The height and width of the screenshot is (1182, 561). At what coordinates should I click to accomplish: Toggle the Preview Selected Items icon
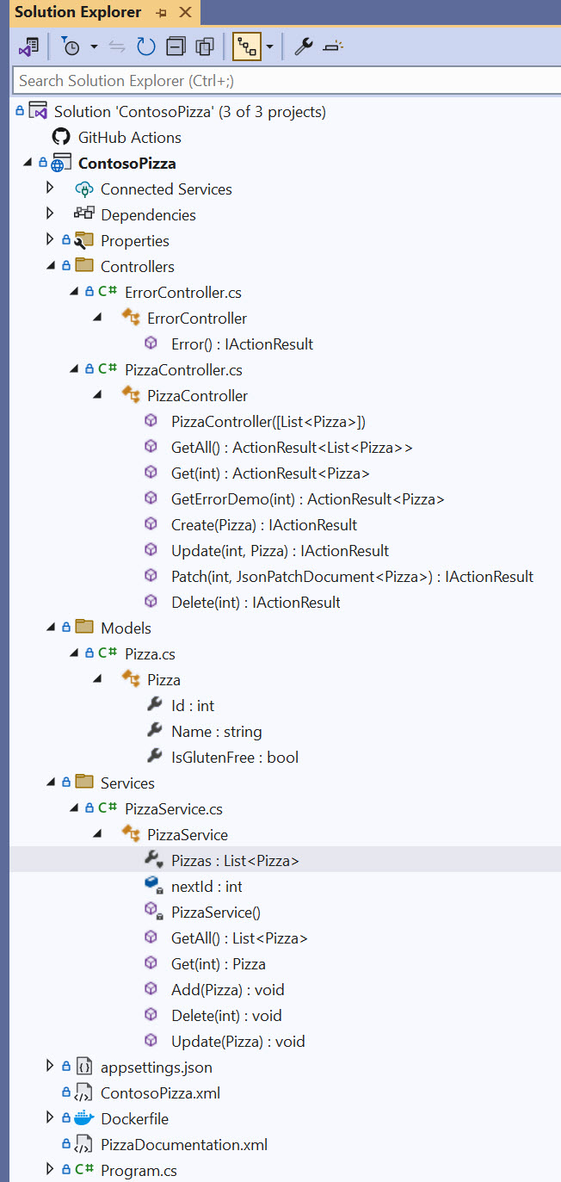(x=332, y=46)
